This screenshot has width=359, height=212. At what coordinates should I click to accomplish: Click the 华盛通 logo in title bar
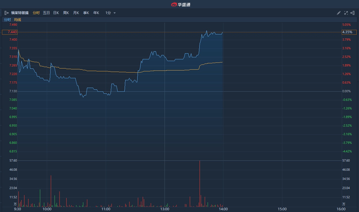tap(181, 4)
